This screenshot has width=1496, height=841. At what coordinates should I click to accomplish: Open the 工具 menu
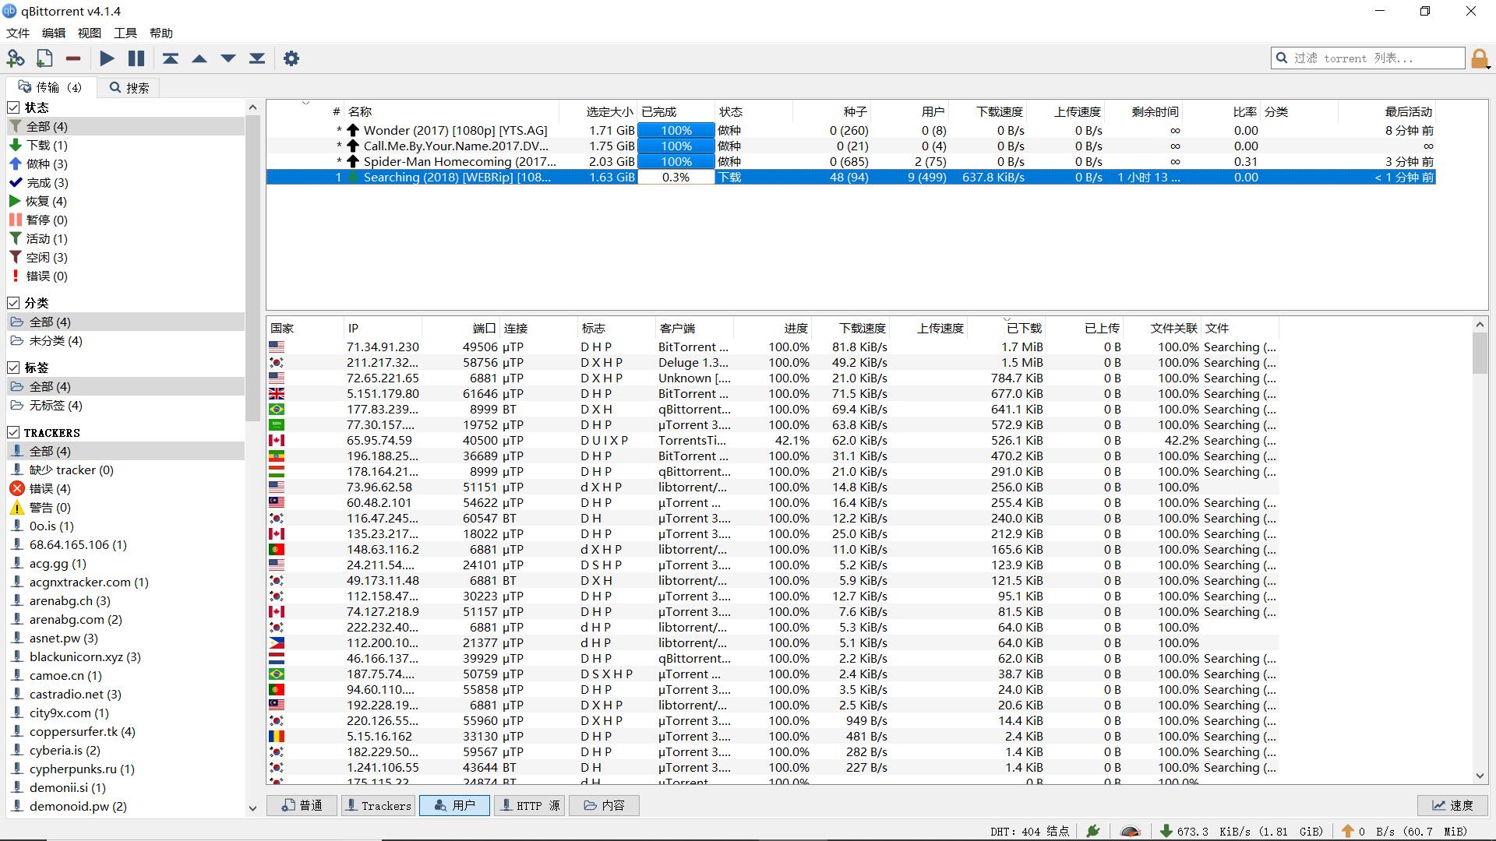pyautogui.click(x=125, y=33)
